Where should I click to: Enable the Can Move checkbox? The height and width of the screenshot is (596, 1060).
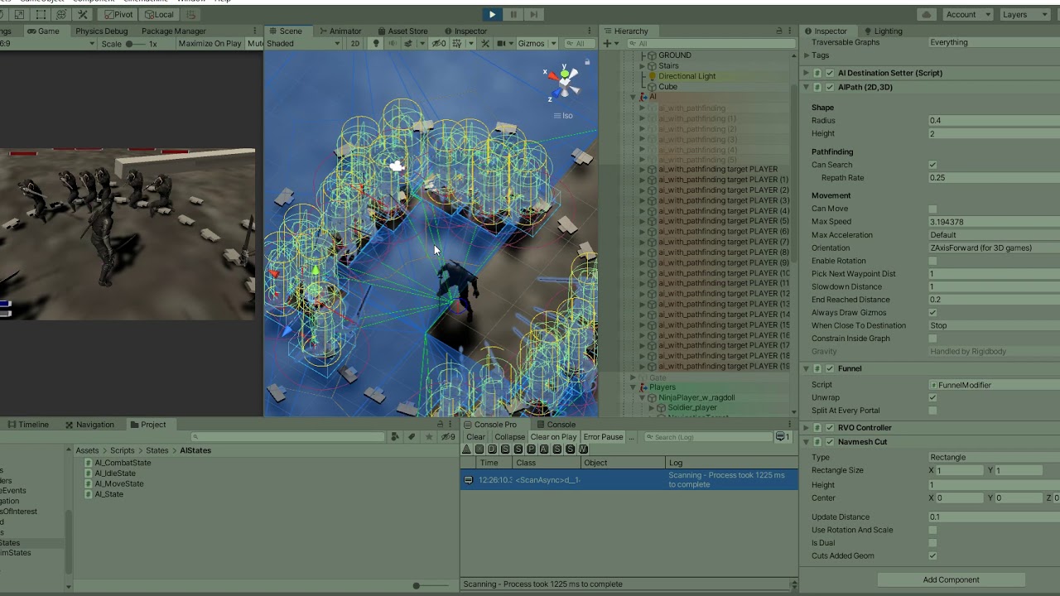point(932,209)
